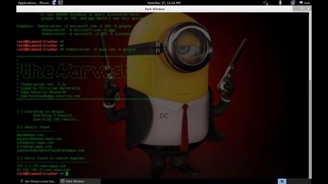Viewport: 328px width, 184px height.
Task: Maximize the Dark Window terminal
Action: [302, 9]
